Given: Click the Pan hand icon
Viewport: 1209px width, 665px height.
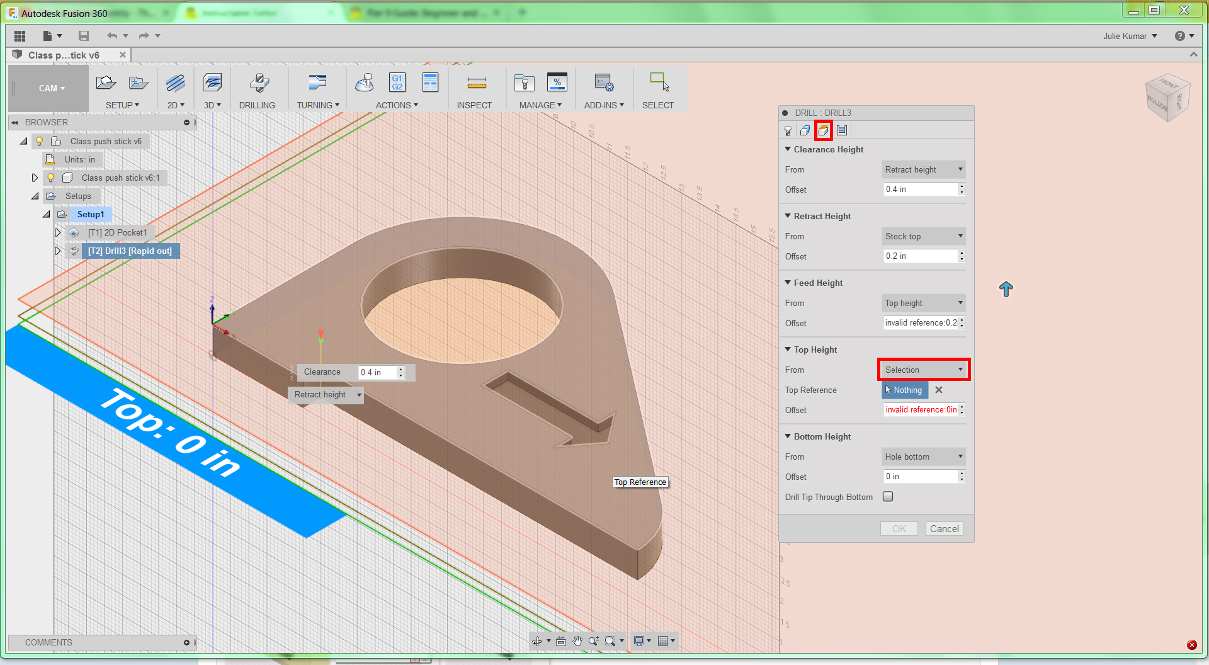Looking at the screenshot, I should [577, 641].
